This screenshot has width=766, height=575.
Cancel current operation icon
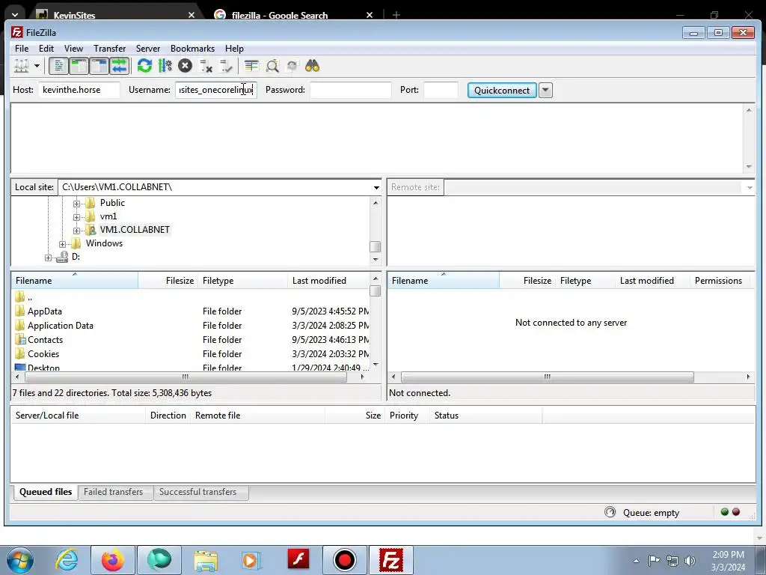[186, 66]
